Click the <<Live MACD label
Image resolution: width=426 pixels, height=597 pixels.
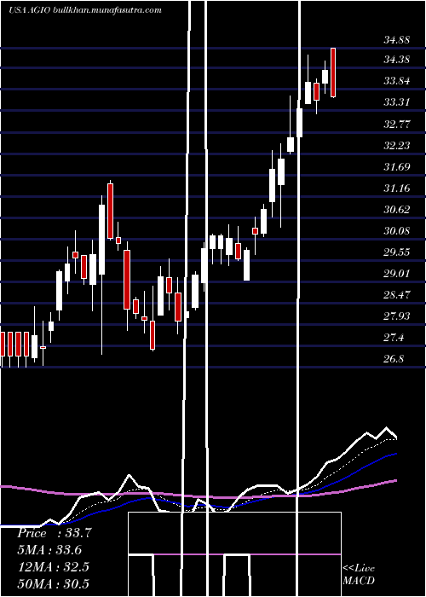359,574
